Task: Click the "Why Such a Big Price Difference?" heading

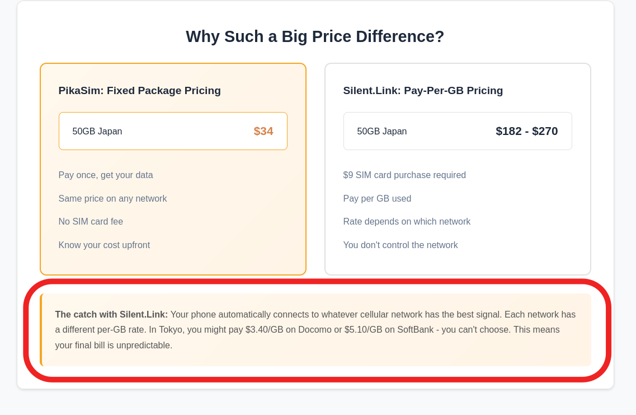Action: click(x=315, y=36)
